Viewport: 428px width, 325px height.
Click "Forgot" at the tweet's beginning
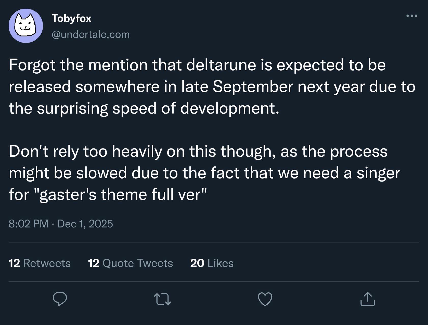[x=32, y=65]
